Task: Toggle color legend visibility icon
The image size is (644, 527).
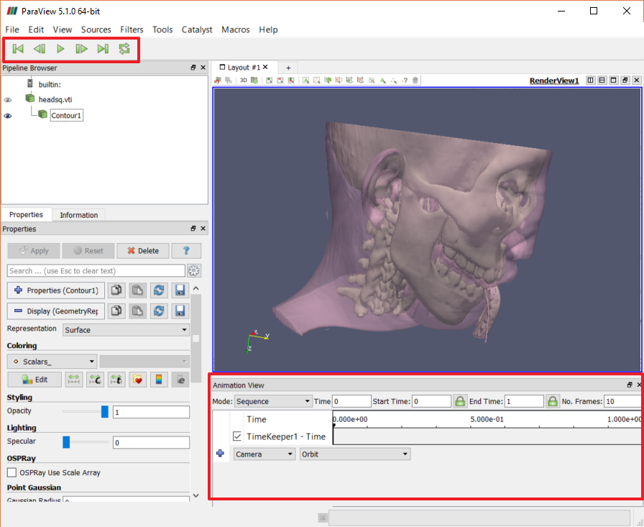Action: pos(160,380)
